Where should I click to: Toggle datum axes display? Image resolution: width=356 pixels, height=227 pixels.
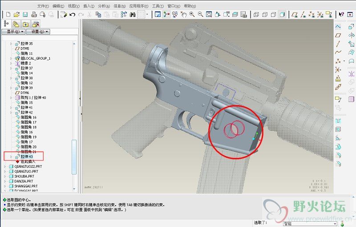click(303, 15)
